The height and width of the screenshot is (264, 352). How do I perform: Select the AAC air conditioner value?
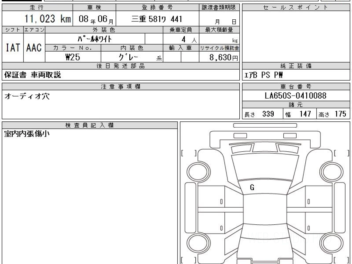34,48
